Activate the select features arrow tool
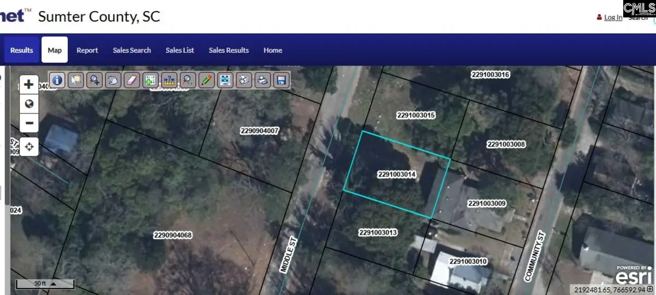Image resolution: width=656 pixels, height=295 pixels. point(76,80)
